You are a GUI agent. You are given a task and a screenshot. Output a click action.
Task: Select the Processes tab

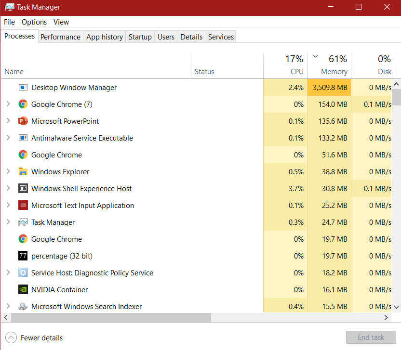point(19,36)
